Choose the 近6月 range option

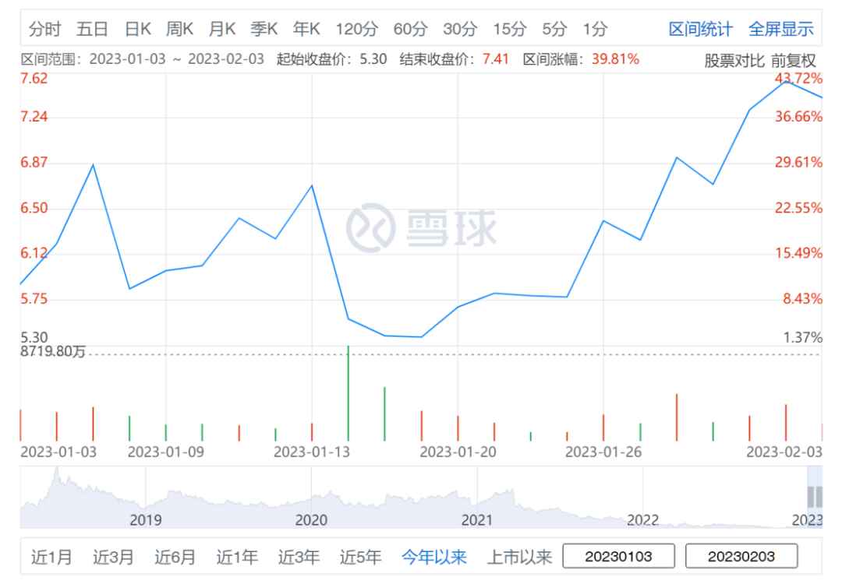click(175, 557)
